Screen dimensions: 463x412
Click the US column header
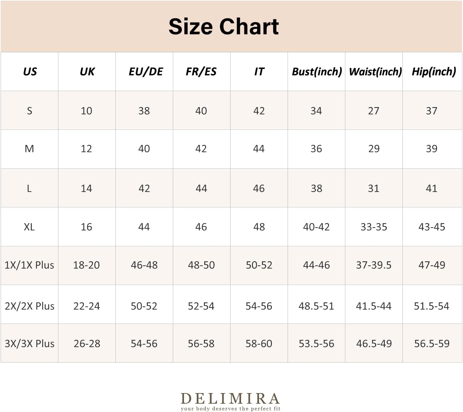[x=30, y=71]
